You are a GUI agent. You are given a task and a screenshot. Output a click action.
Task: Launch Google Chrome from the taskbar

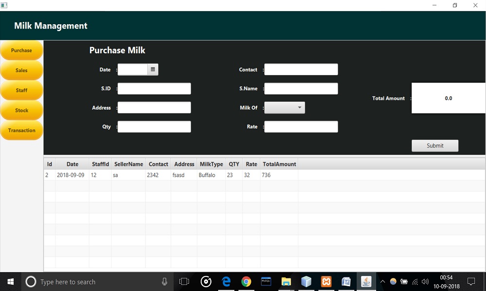pyautogui.click(x=246, y=282)
